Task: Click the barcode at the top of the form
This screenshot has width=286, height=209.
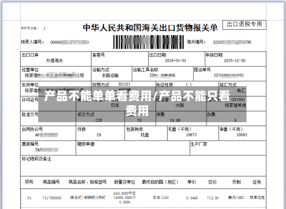Action: tap(148, 42)
